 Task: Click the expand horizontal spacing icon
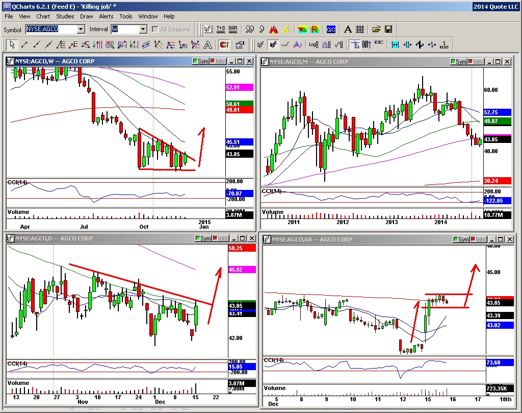(395, 44)
